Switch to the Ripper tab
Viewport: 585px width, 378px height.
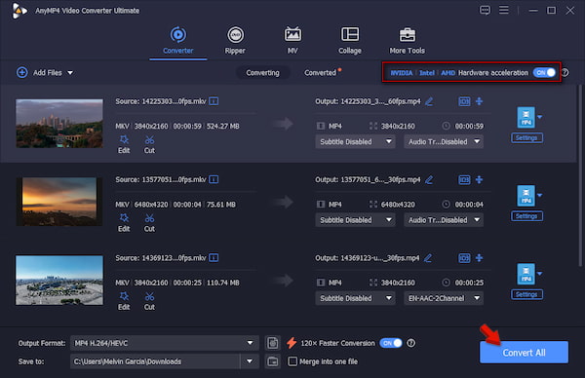(x=235, y=41)
